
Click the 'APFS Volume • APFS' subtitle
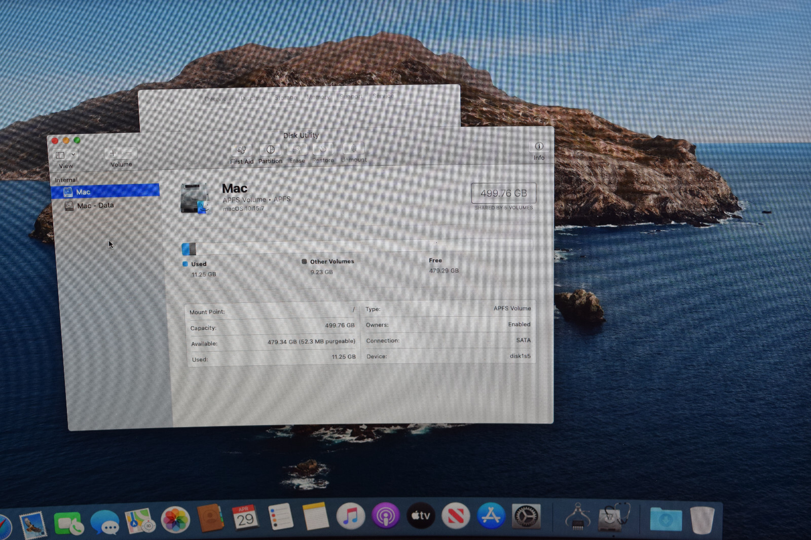pos(256,199)
